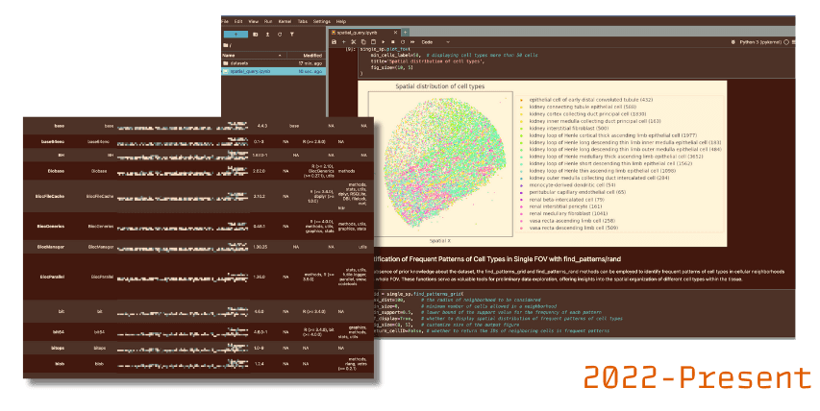Click bold 'bitops' row label in package table

(x=58, y=348)
